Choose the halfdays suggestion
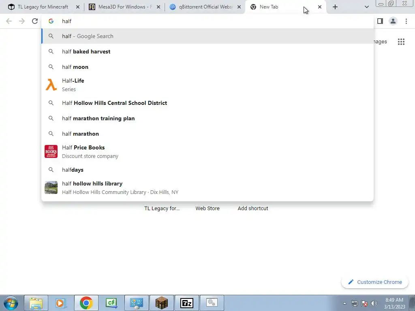This screenshot has height=311, width=415. coord(207,170)
